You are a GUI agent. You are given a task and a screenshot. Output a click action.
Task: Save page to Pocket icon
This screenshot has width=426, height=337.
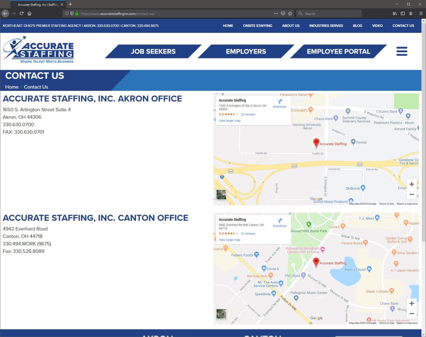click(283, 13)
